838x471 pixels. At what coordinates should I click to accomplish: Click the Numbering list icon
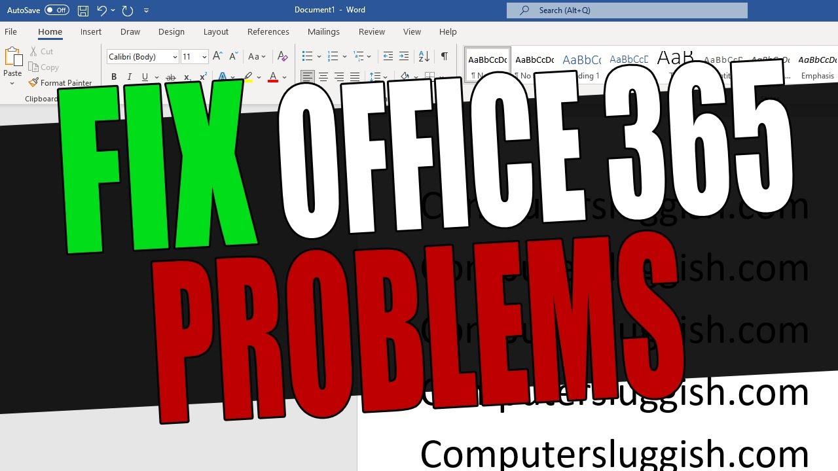(333, 57)
